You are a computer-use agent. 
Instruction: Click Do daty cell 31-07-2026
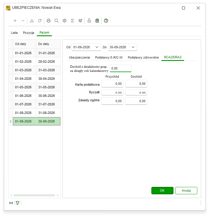(48, 104)
